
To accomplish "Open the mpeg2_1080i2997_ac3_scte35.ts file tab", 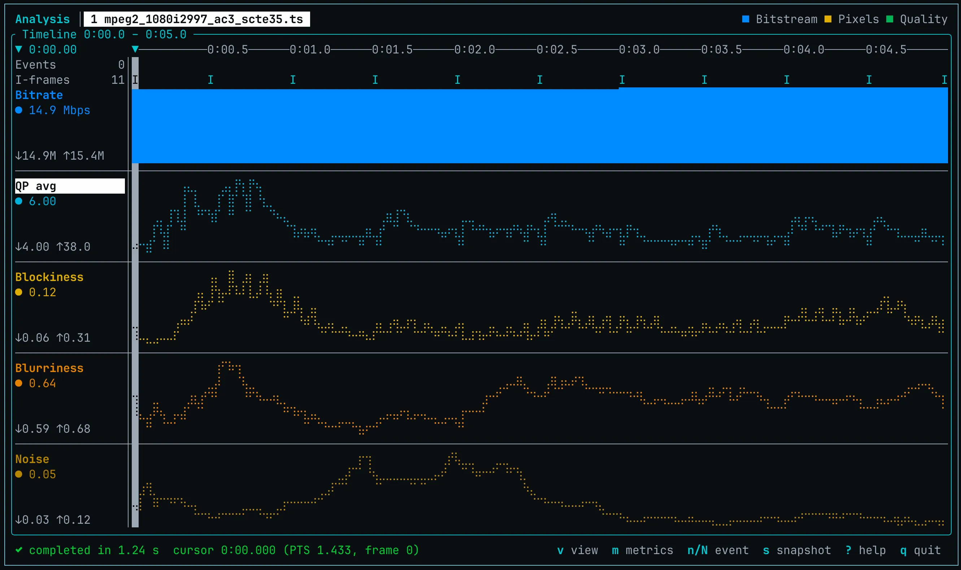I will [197, 19].
